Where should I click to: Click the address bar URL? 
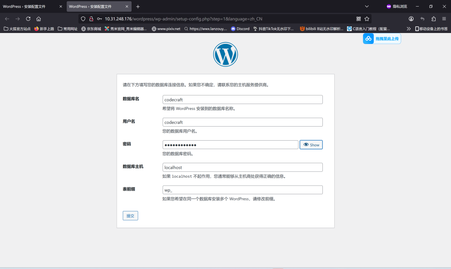(184, 19)
